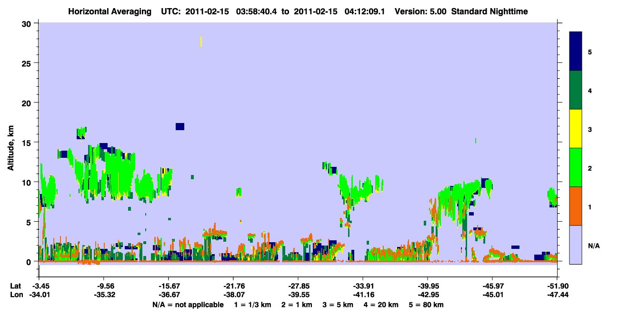The height and width of the screenshot is (318, 619).
Task: Click longitude value -36.67
Action: click(x=169, y=295)
